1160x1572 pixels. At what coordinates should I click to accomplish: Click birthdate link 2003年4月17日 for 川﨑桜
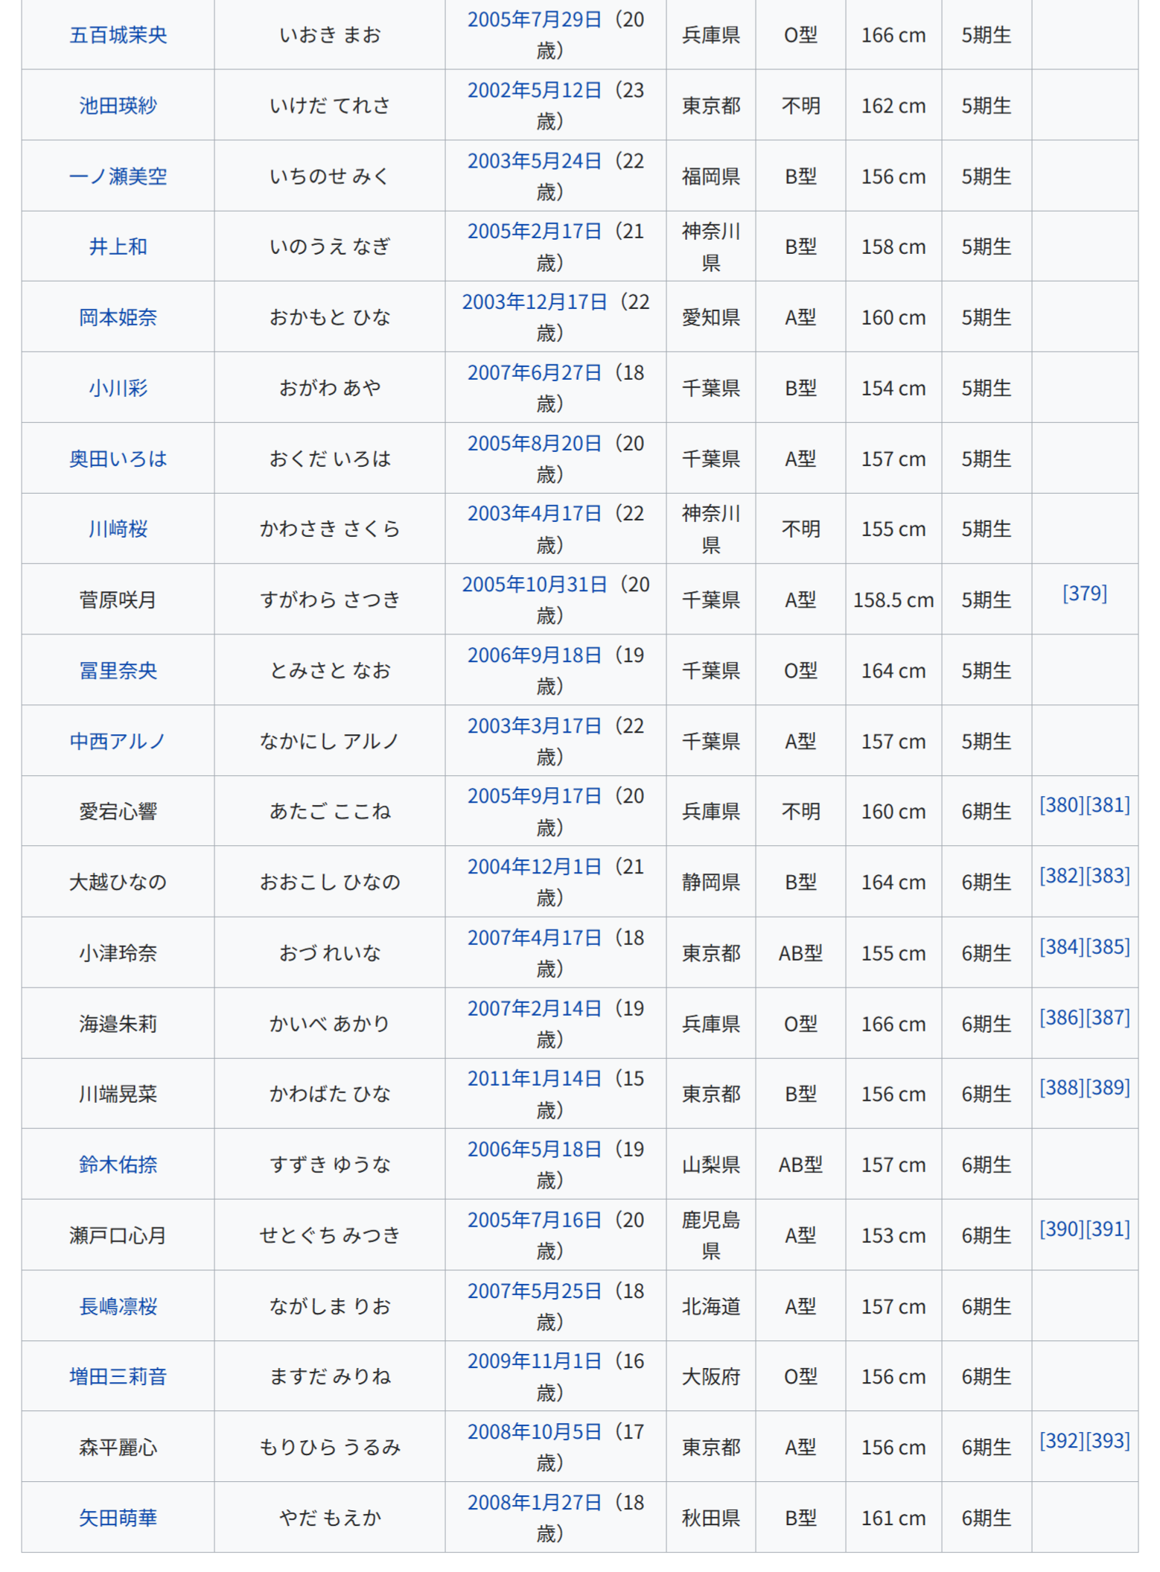click(x=534, y=514)
